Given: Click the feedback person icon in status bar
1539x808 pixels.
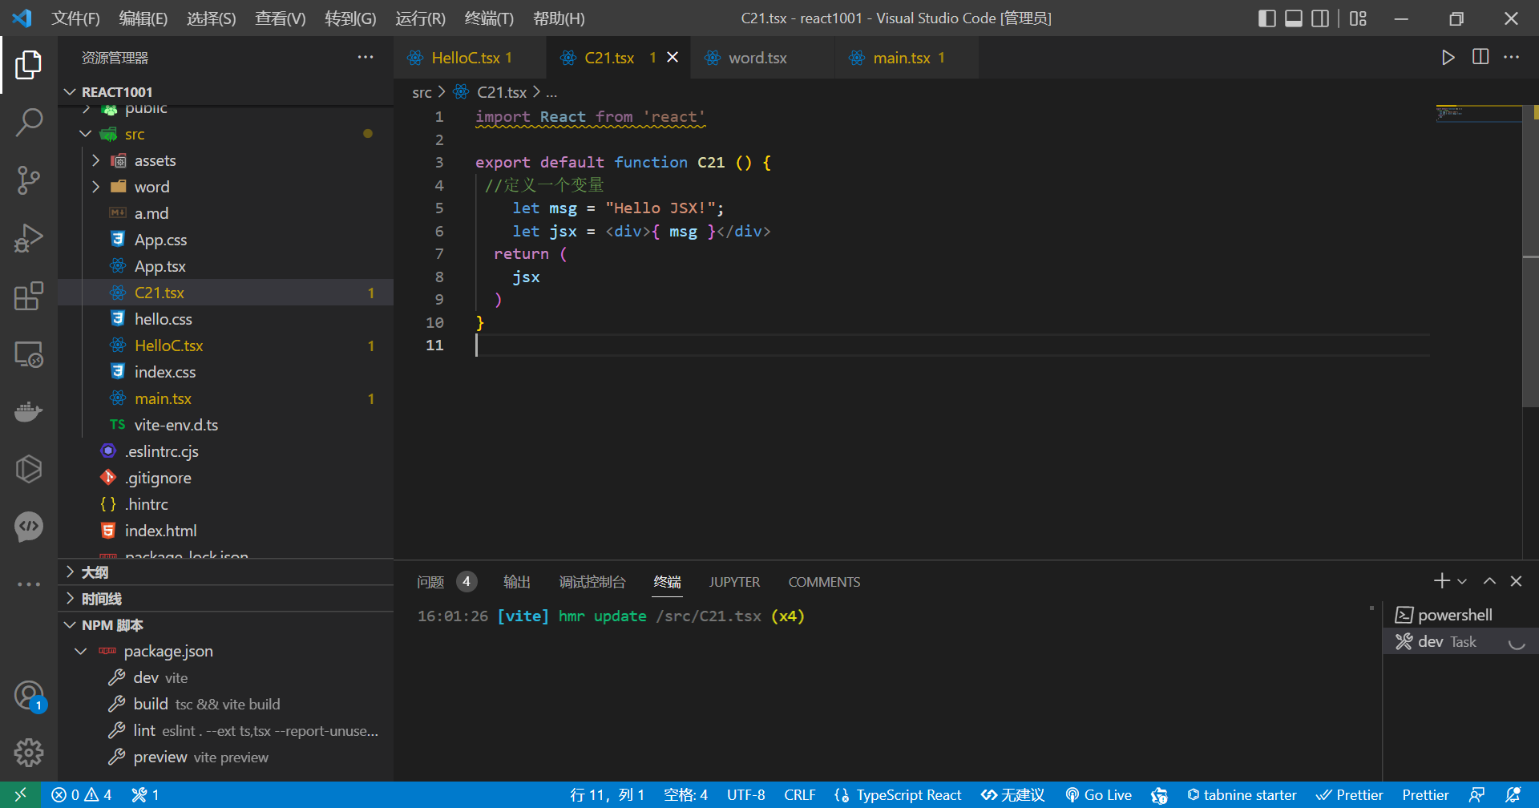Looking at the screenshot, I should [1476, 795].
